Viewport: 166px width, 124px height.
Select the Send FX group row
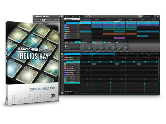tap(72, 38)
